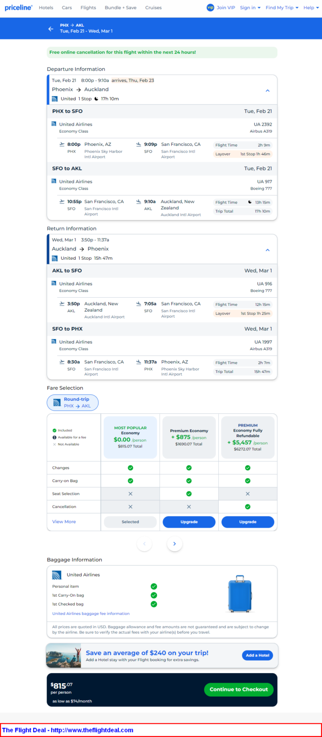The height and width of the screenshot is (737, 322).
Task: Open the Hotels tab
Action: pos(46,8)
